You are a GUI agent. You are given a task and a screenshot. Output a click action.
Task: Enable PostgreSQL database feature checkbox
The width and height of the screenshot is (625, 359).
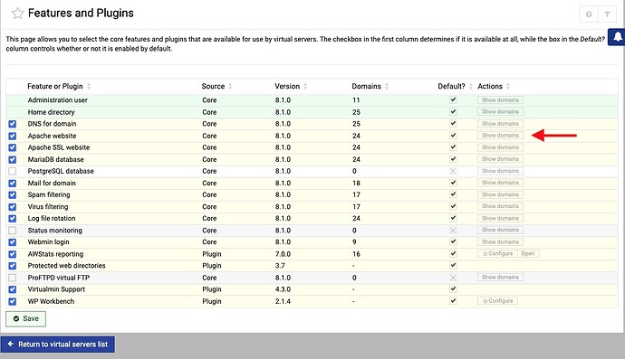click(13, 171)
